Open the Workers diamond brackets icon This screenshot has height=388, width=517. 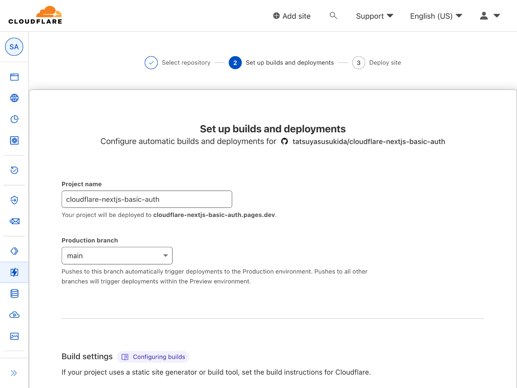click(14, 251)
